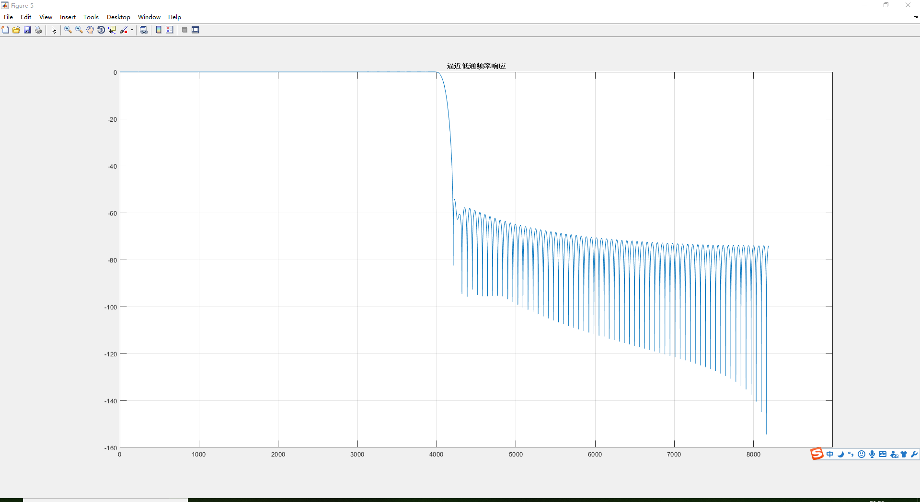Enable the Pan hand tool
This screenshot has width=920, height=502.
pyautogui.click(x=90, y=30)
